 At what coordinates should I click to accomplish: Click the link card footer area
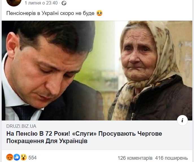[x=97, y=135]
